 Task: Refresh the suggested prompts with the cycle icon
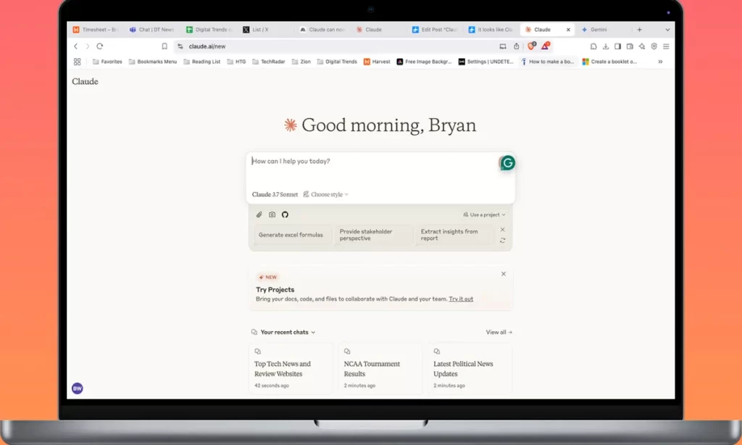click(x=503, y=241)
